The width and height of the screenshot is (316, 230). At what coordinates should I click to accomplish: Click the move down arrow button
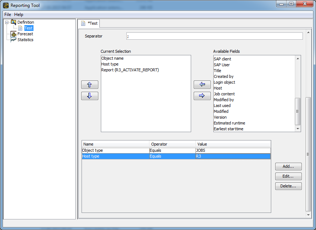tap(90, 96)
